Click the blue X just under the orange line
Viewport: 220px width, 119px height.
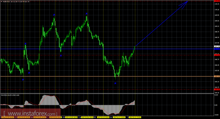pyautogui.click(x=23, y=79)
